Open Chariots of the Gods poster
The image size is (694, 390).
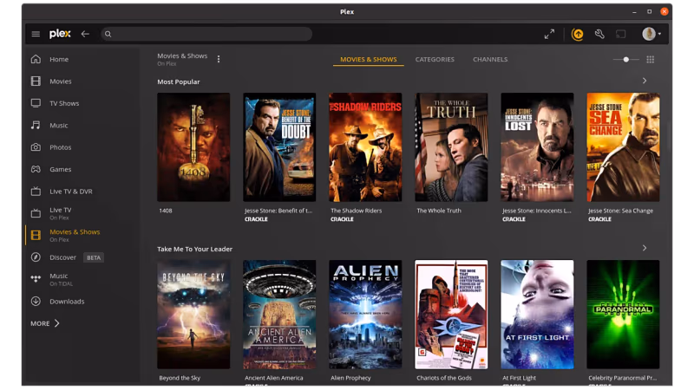(x=451, y=315)
